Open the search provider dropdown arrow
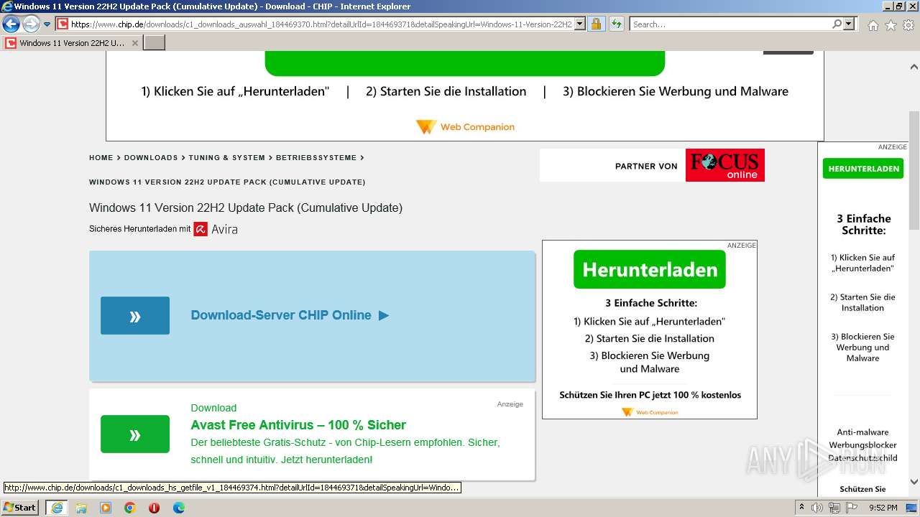This screenshot has height=517, width=920. click(x=849, y=24)
